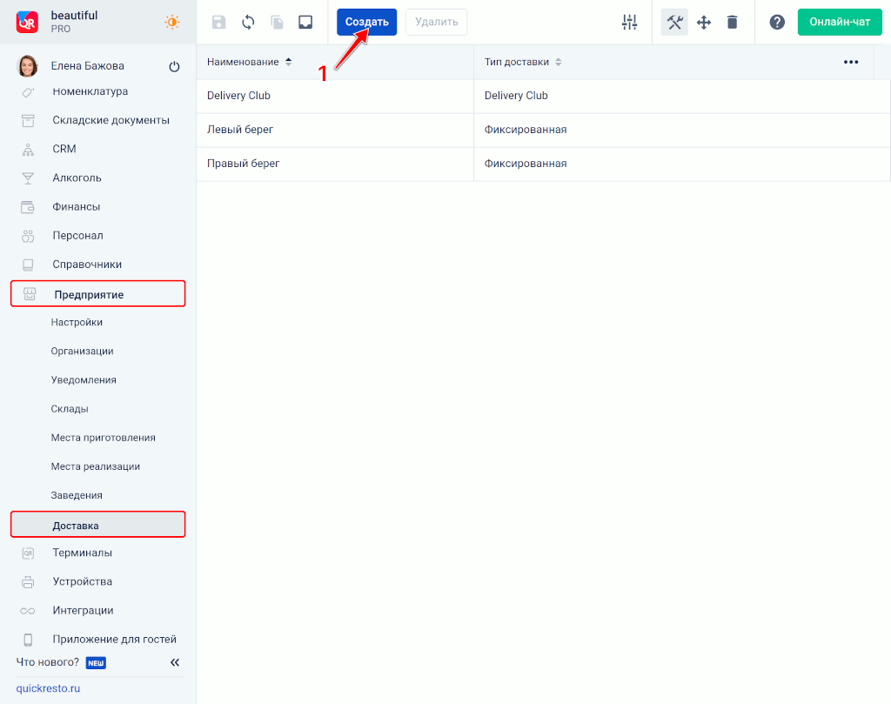Open the filter sliders icon

click(x=630, y=22)
